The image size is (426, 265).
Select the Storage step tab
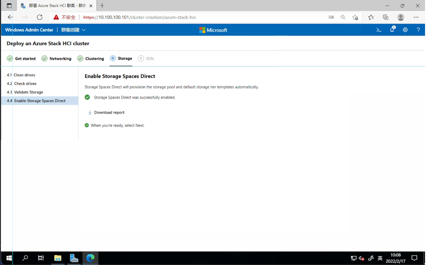coord(121,58)
